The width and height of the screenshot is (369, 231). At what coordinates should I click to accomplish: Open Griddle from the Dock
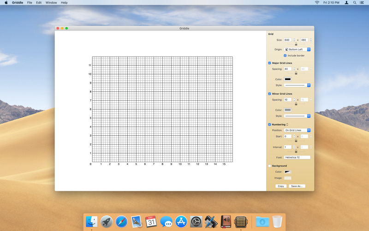click(x=240, y=222)
